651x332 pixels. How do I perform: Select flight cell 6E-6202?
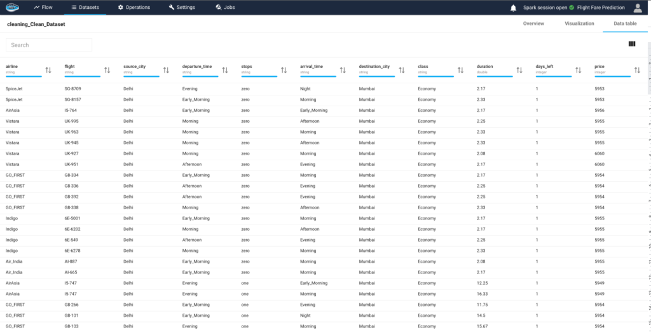(x=72, y=230)
